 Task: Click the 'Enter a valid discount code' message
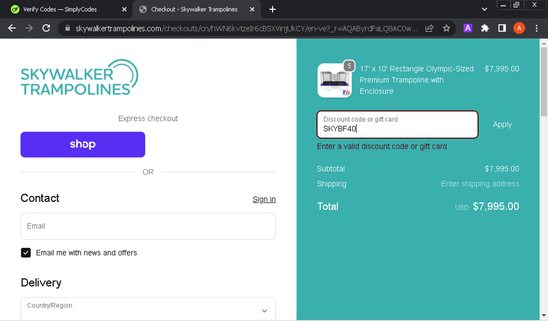[382, 146]
